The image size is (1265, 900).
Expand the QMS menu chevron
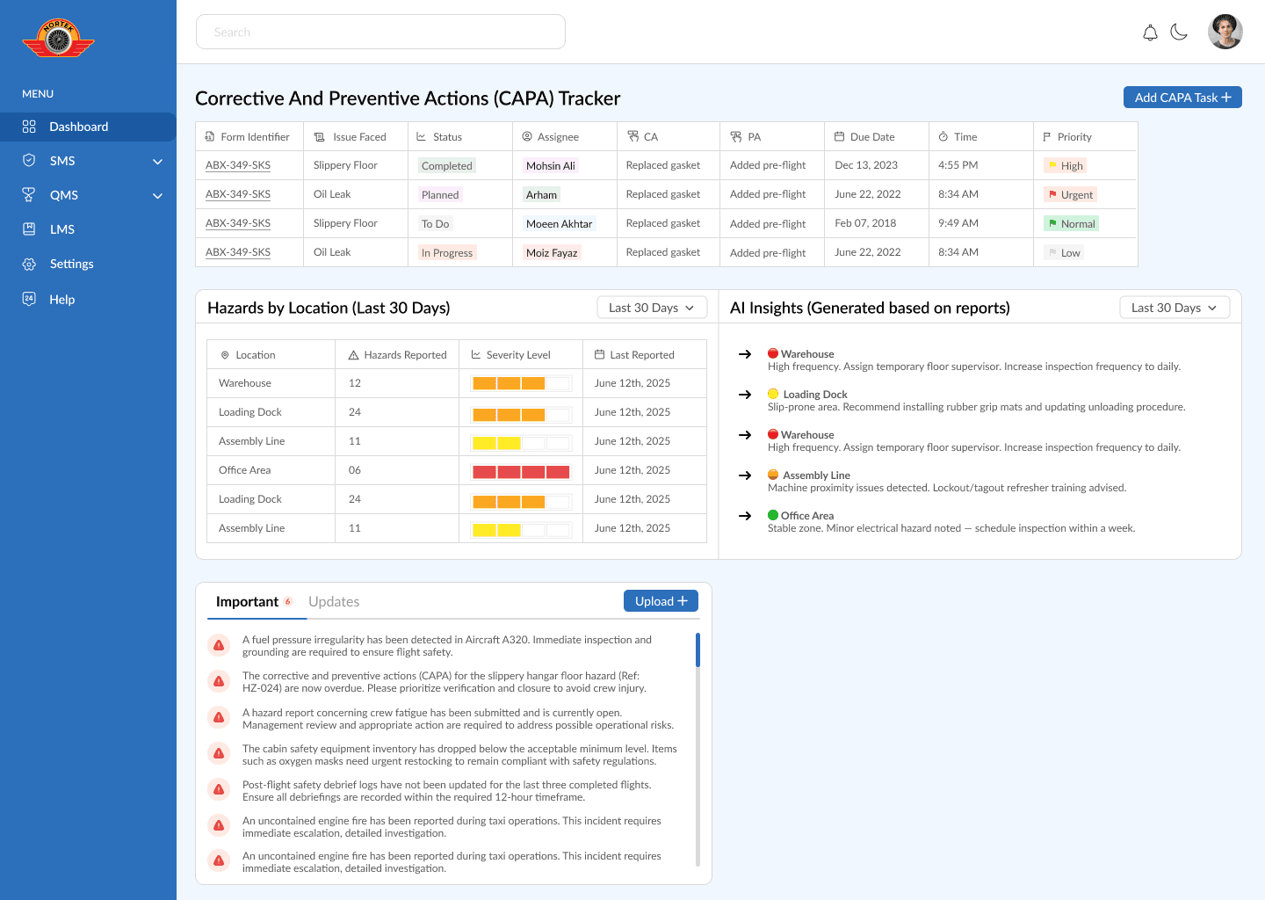pyautogui.click(x=157, y=196)
